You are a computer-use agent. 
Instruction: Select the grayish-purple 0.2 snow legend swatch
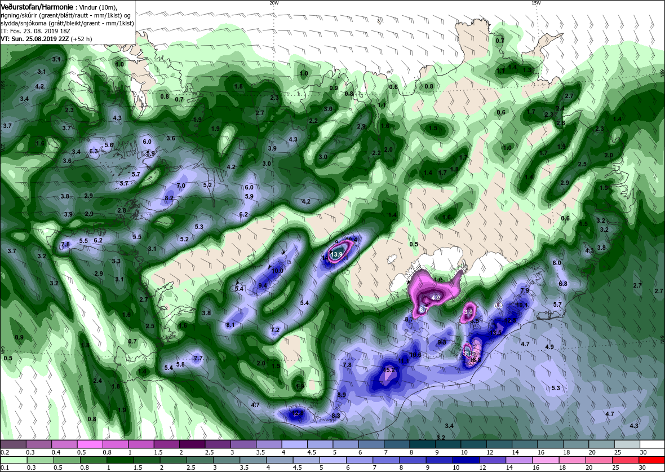coord(13,444)
